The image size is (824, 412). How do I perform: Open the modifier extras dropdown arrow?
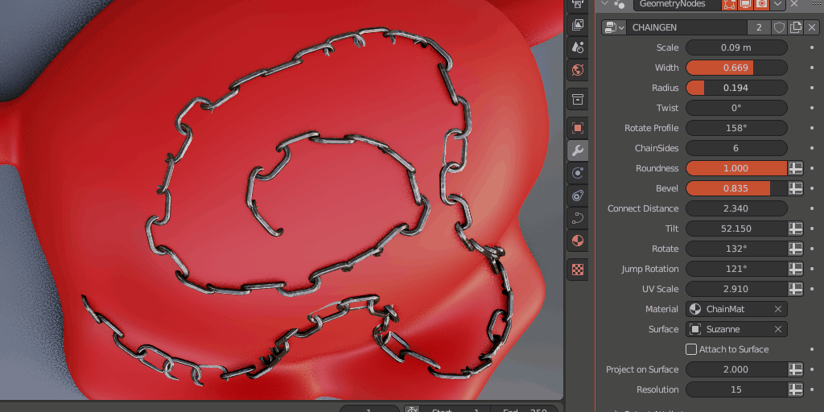click(x=778, y=4)
